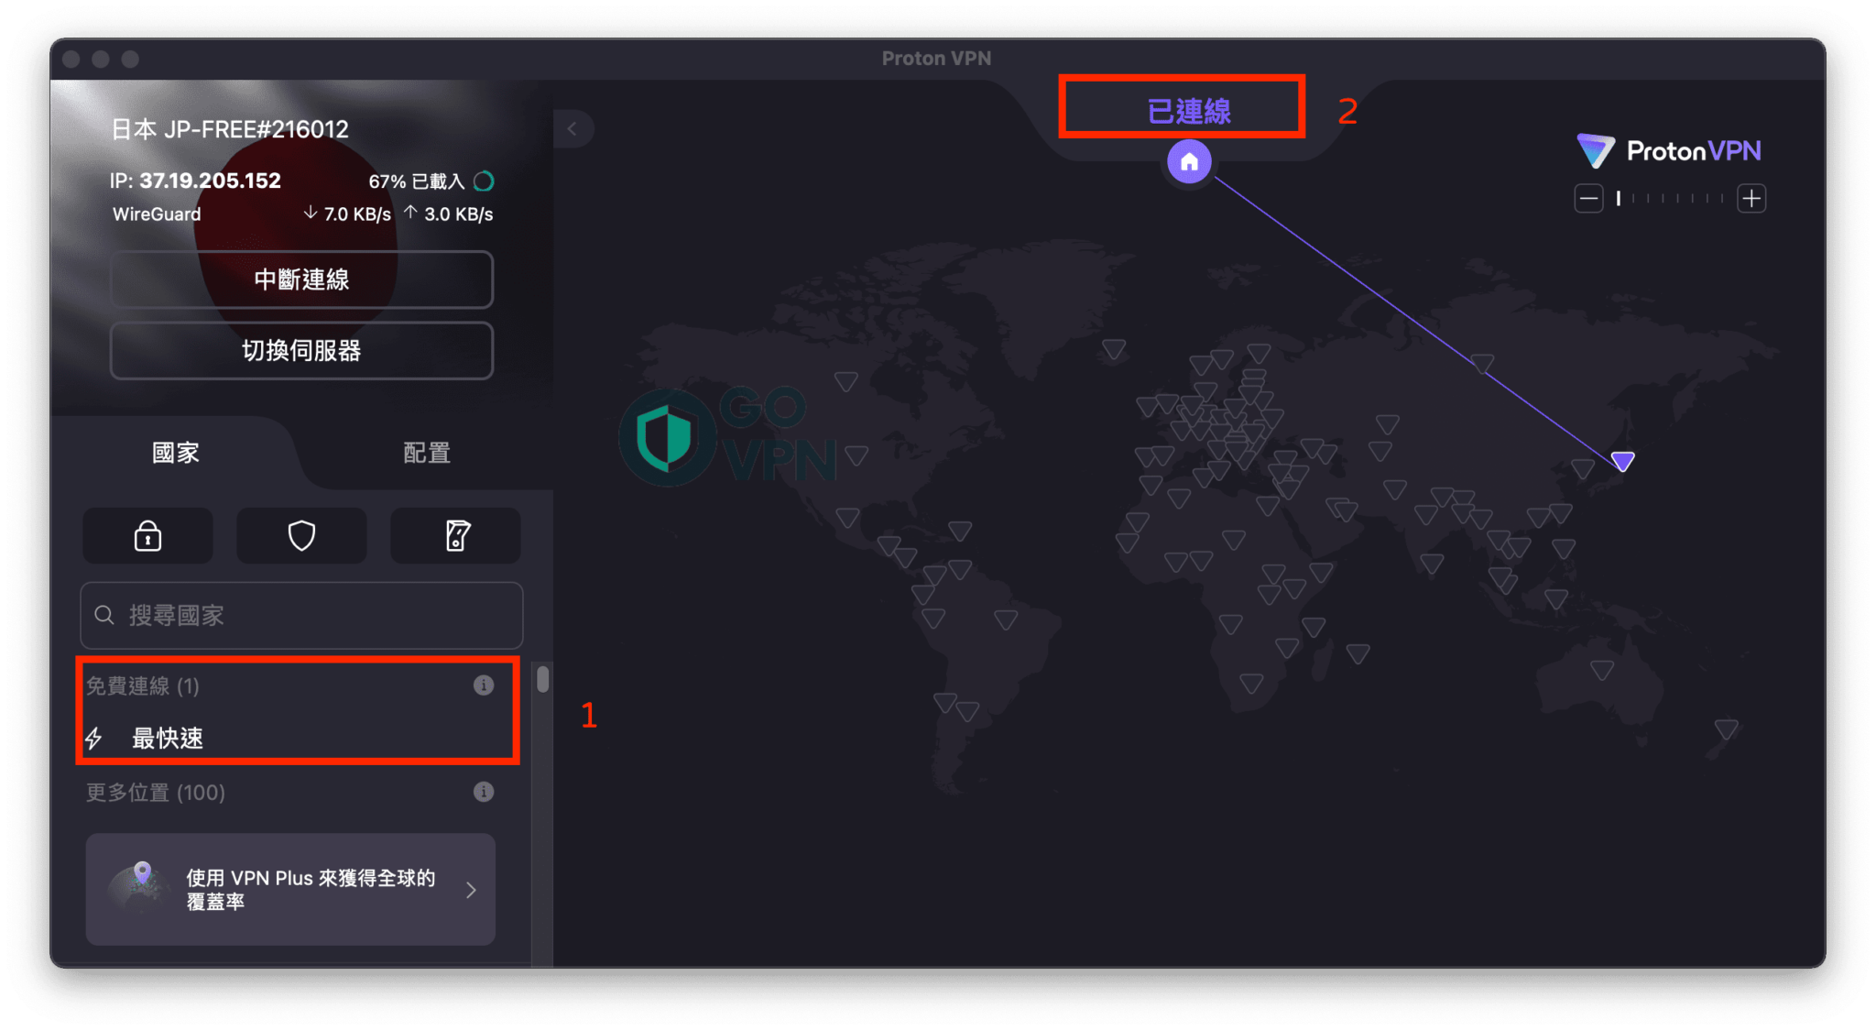Open VPN Plus upgrade chevron

click(471, 890)
